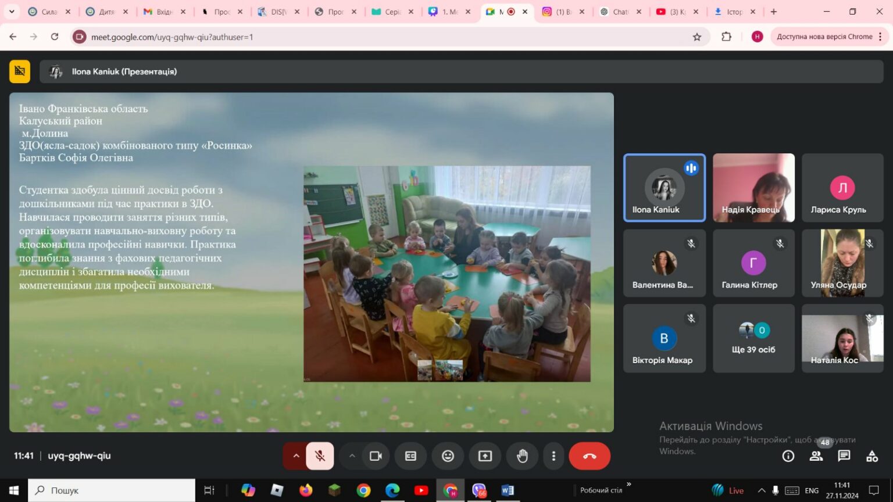Screen dimensions: 893x502
Task: Toggle closed captions
Action: (x=410, y=456)
